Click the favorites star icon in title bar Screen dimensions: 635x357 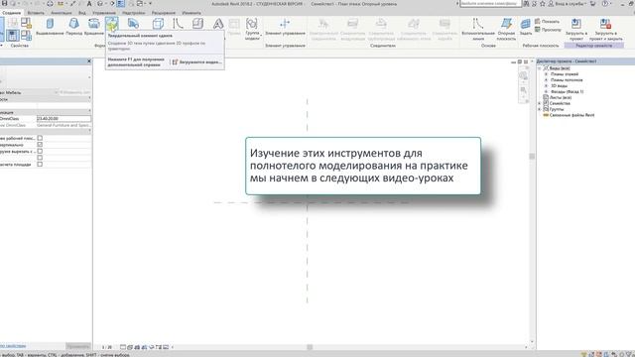tap(543, 3)
